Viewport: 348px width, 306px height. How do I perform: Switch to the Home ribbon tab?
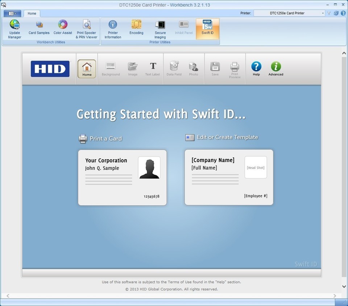click(x=32, y=13)
